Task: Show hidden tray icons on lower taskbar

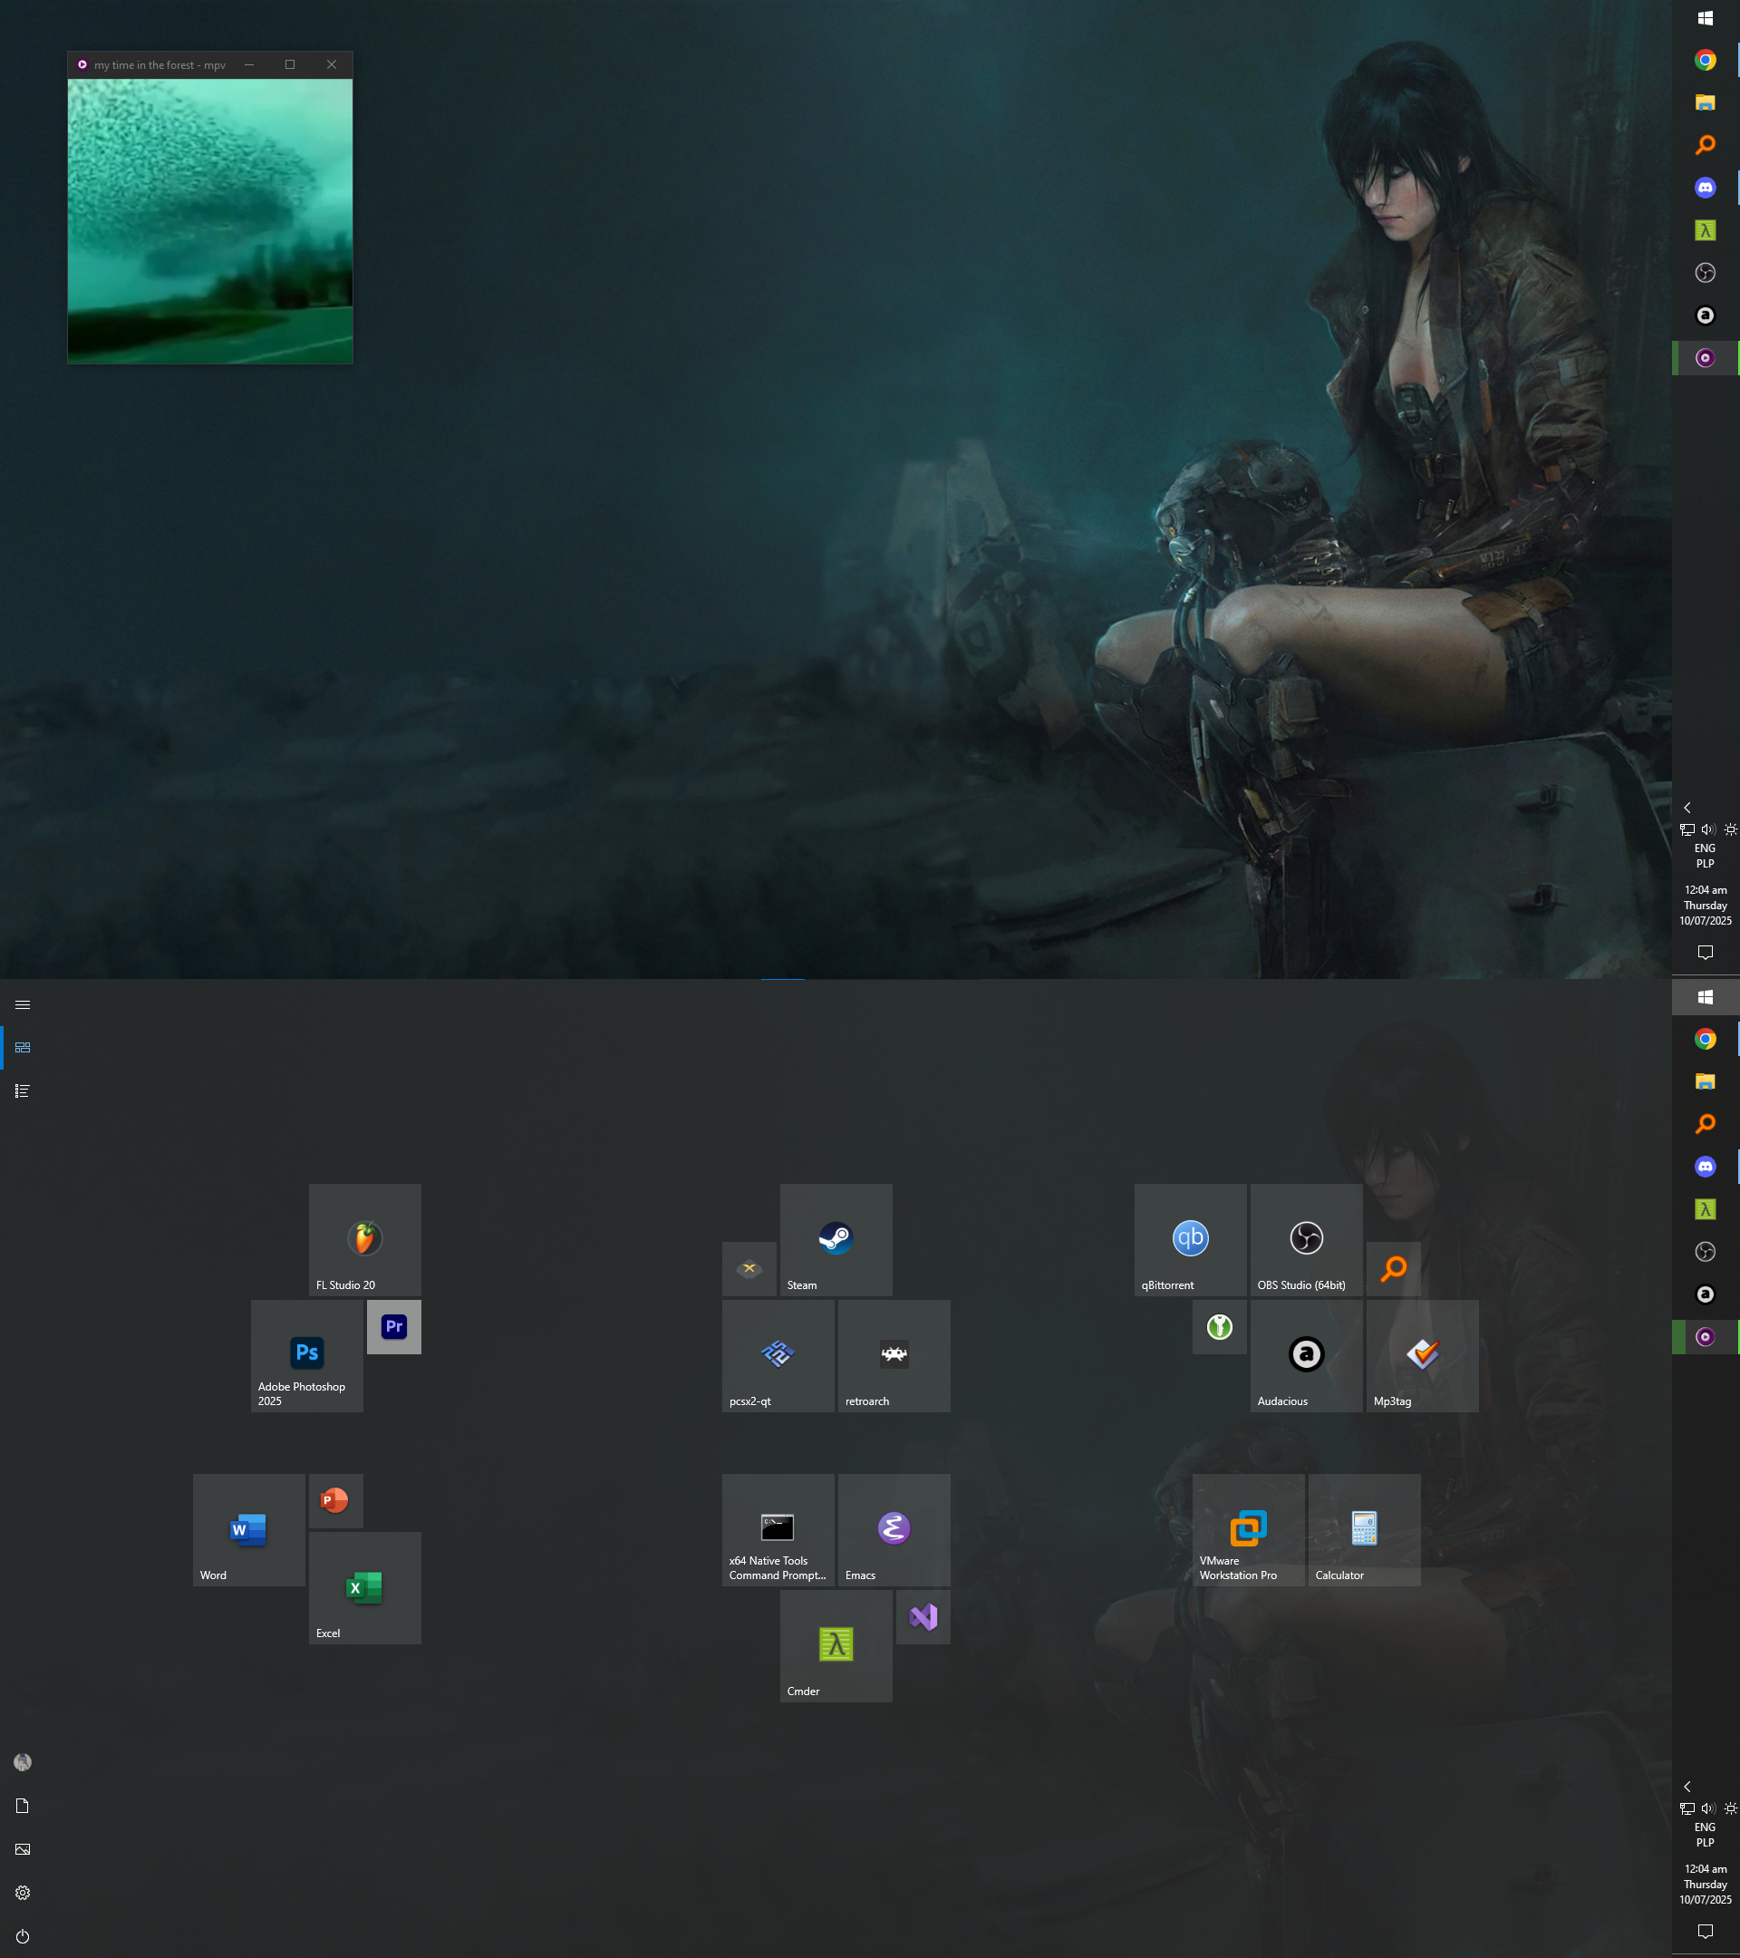Action: pyautogui.click(x=1687, y=1787)
